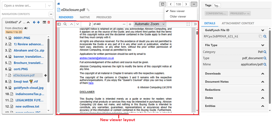The image size is (272, 123).
Task: Expand the Entities section
Action: (263, 106)
